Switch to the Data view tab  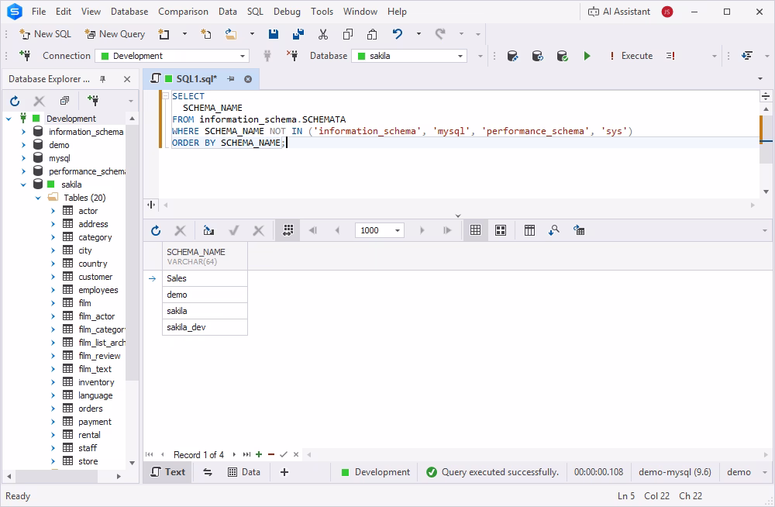point(244,472)
